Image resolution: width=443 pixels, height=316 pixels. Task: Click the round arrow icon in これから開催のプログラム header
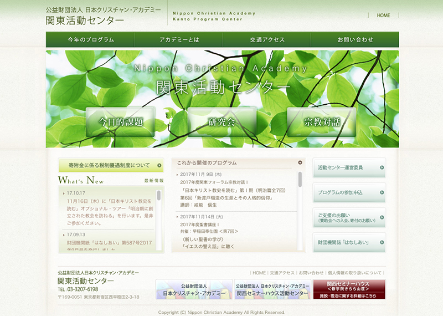pos(300,163)
